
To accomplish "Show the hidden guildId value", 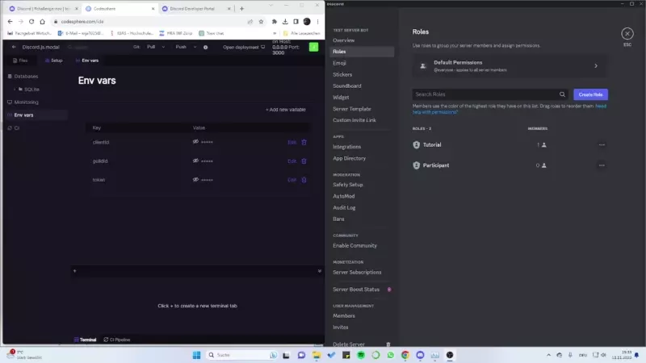I will click(x=195, y=161).
